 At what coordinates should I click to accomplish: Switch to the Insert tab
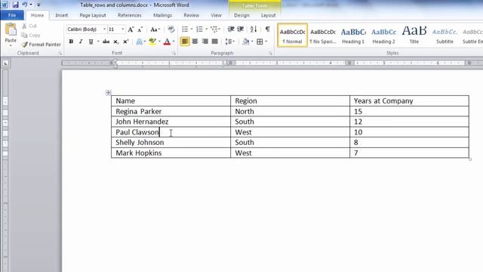[62, 15]
